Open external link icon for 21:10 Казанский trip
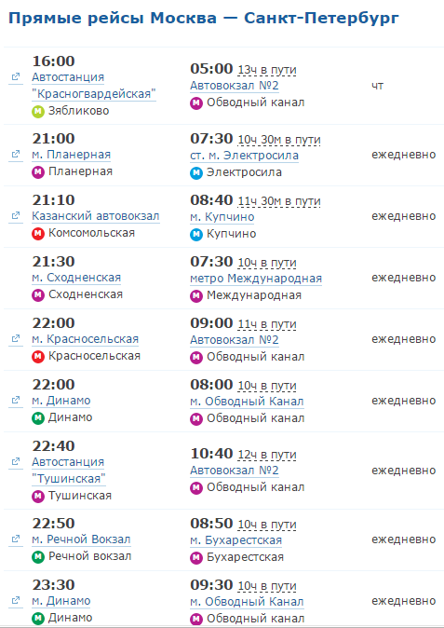The image size is (444, 628). 16,215
